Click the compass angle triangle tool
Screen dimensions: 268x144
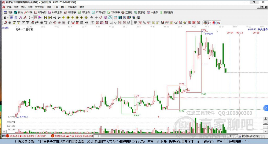[50, 23]
